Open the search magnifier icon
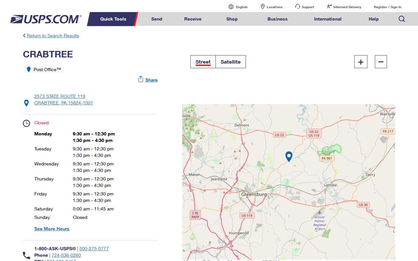 click(x=402, y=19)
